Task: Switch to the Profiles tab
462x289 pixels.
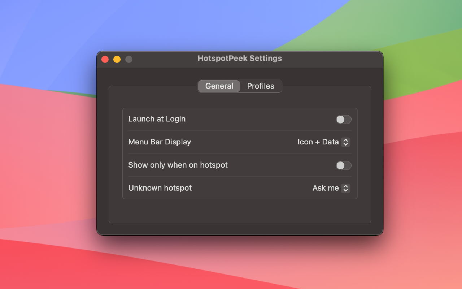Action: 261,86
